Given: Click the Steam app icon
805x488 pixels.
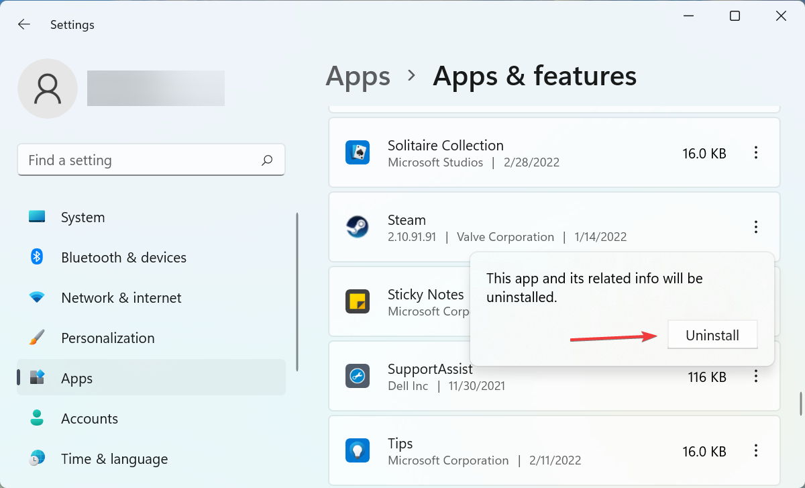Looking at the screenshot, I should click(x=357, y=228).
